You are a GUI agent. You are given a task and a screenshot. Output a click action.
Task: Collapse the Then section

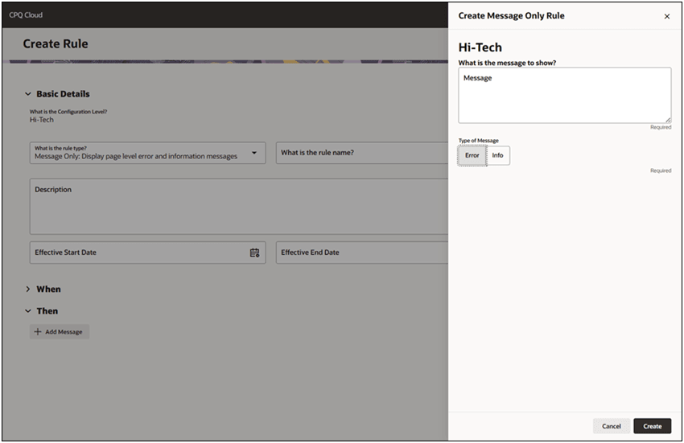click(28, 311)
